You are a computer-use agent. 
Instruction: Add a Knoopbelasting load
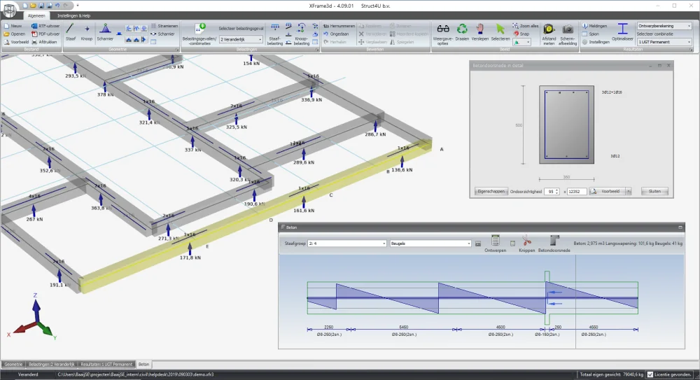(x=301, y=34)
